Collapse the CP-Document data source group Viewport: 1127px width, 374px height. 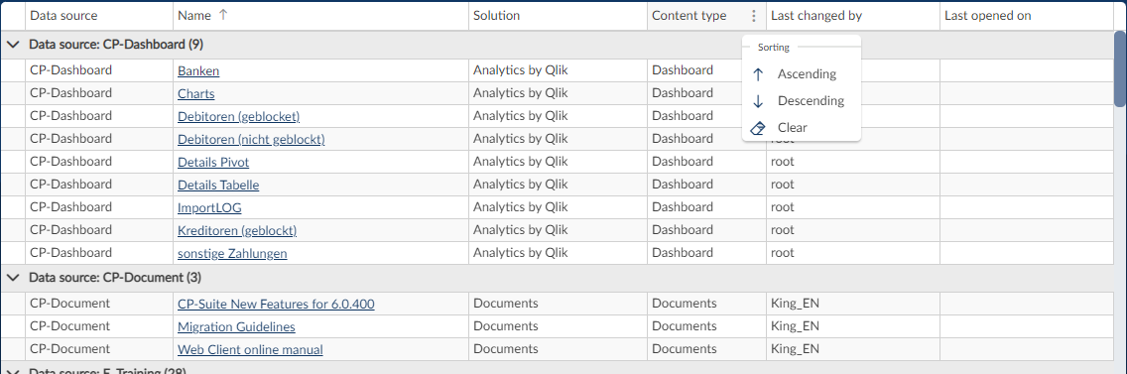coord(12,277)
